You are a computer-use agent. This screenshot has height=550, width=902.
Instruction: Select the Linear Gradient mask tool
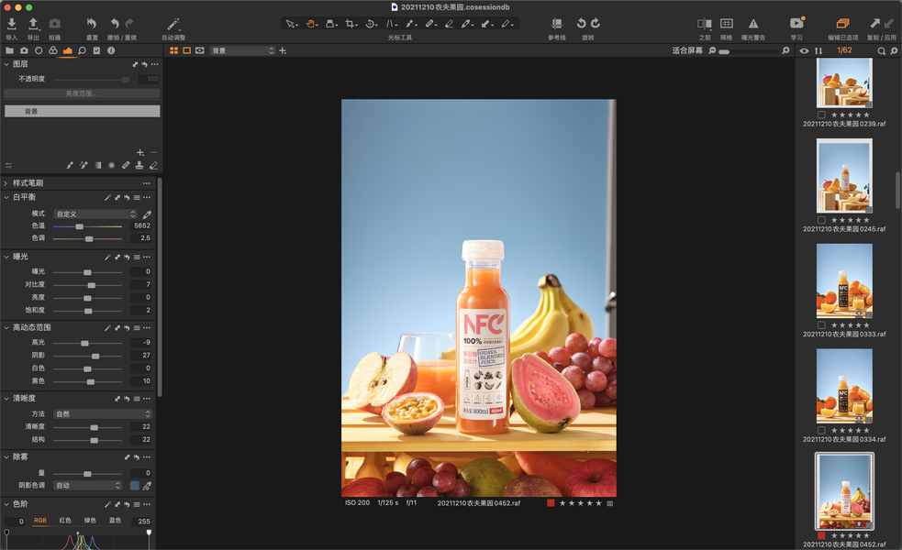click(x=98, y=166)
